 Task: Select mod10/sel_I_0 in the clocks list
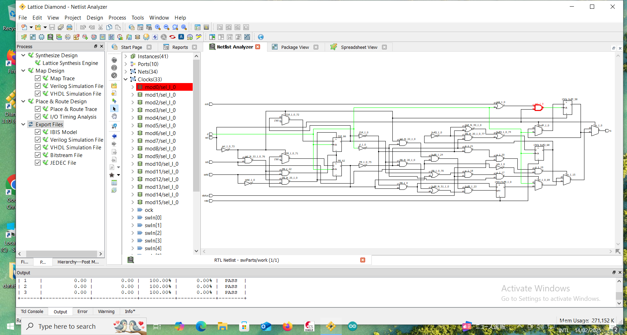tap(162, 164)
